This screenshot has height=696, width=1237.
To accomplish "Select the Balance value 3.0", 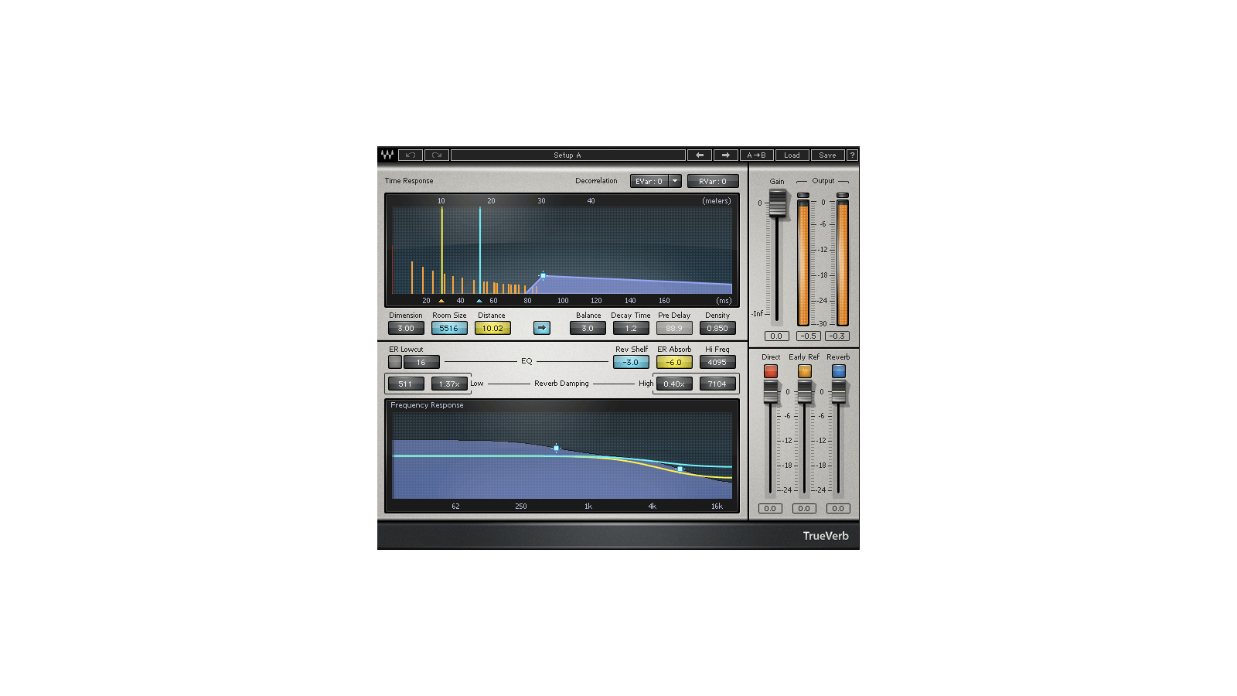I will tap(588, 328).
